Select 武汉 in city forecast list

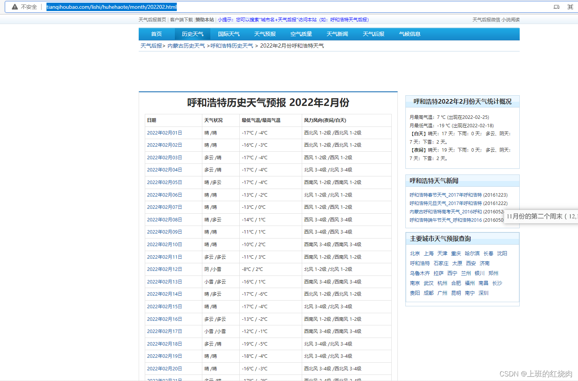(x=429, y=283)
